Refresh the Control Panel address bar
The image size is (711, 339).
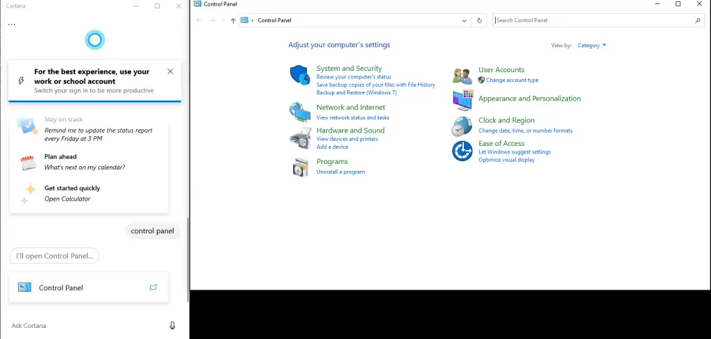479,20
